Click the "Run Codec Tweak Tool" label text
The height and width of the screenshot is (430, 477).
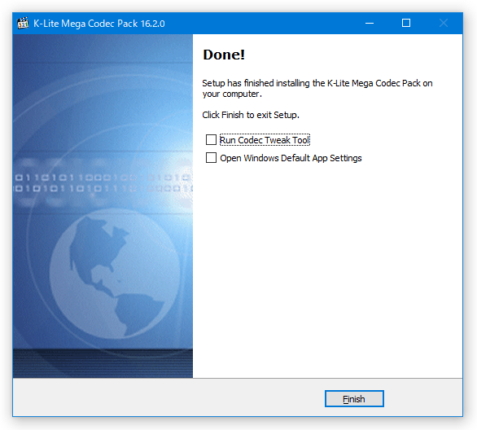(265, 140)
